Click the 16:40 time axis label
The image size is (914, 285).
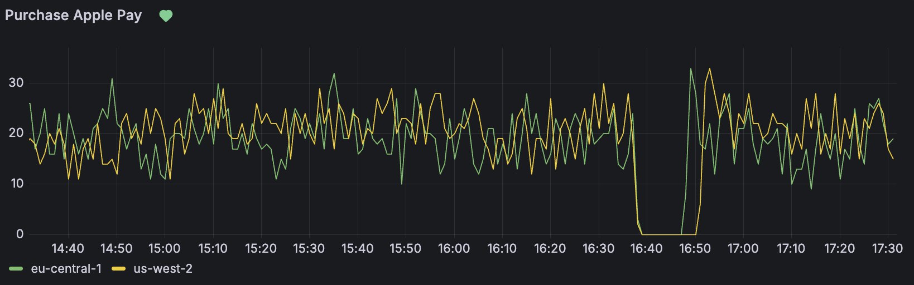647,248
